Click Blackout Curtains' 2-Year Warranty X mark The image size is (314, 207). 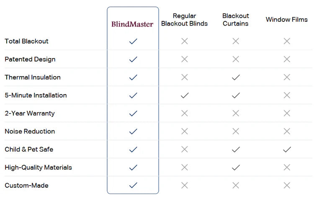[x=236, y=113]
